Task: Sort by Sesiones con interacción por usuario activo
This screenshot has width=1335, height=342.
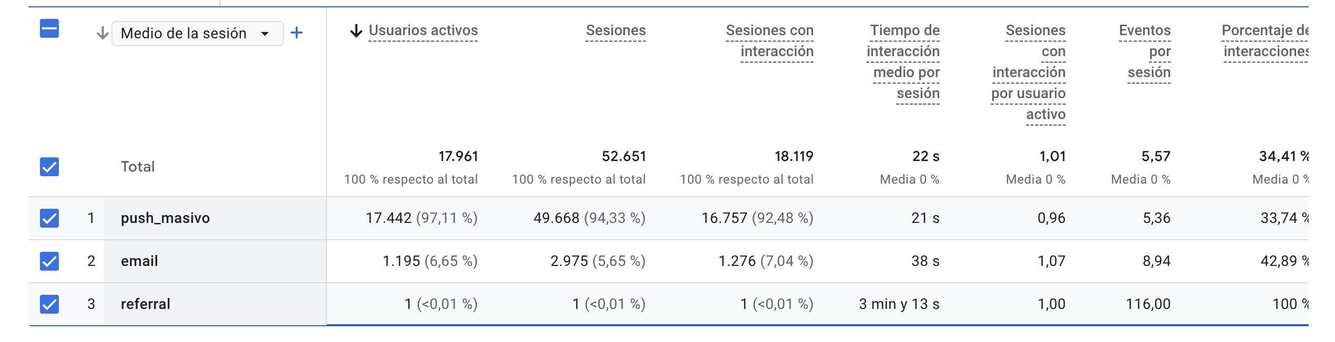Action: [1029, 72]
